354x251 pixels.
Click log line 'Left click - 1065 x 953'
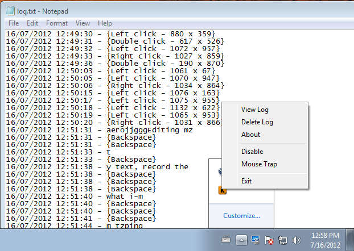(113, 115)
